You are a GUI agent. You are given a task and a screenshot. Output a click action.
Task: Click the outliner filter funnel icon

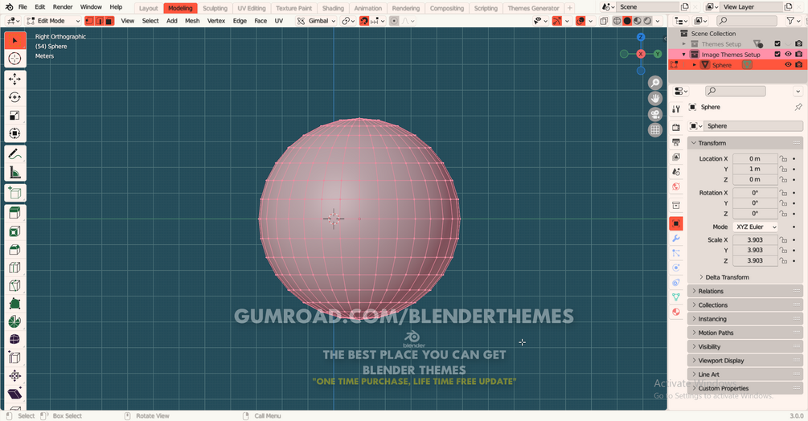[x=790, y=21]
